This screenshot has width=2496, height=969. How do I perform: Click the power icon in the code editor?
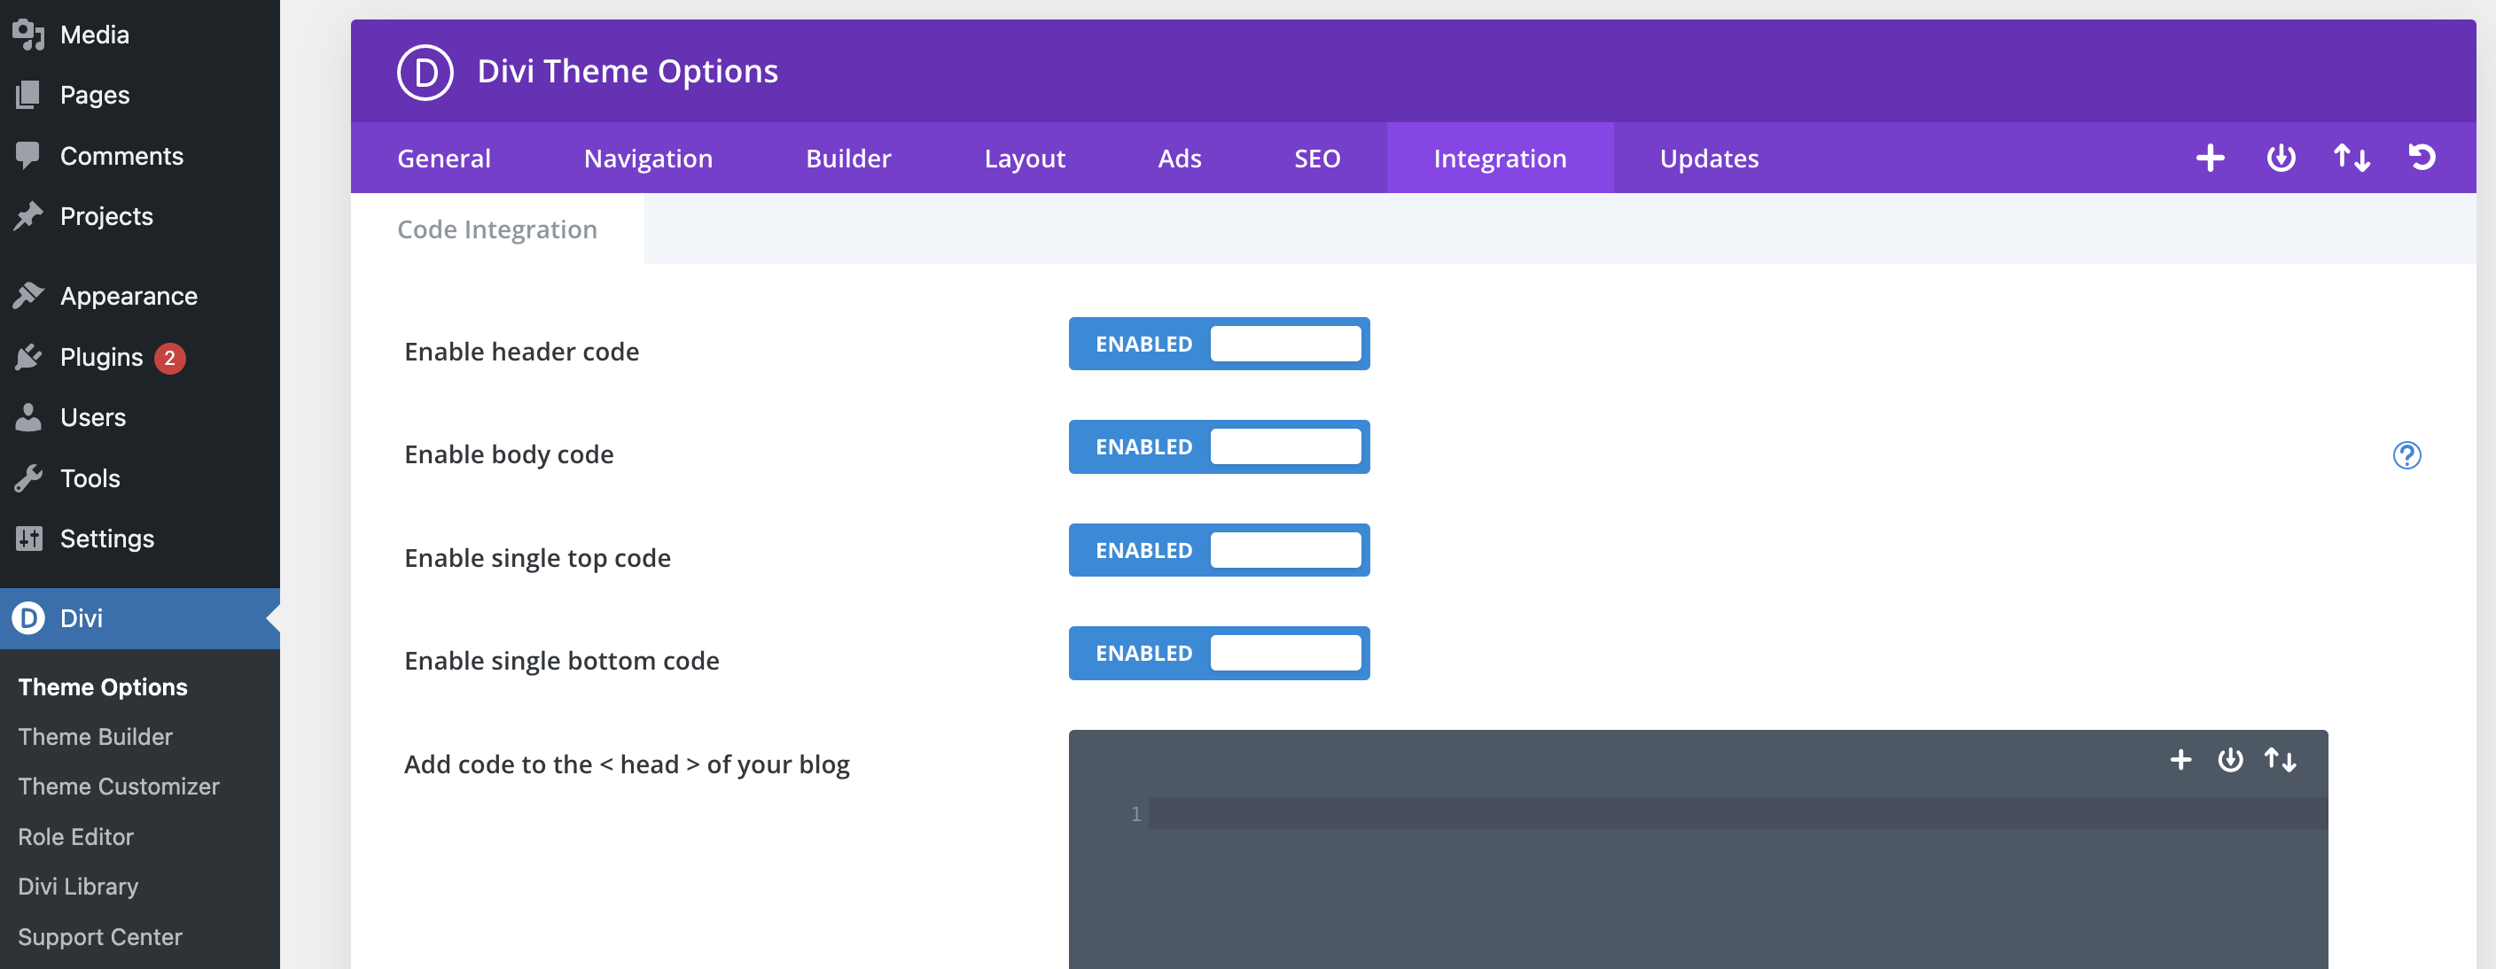2229,760
